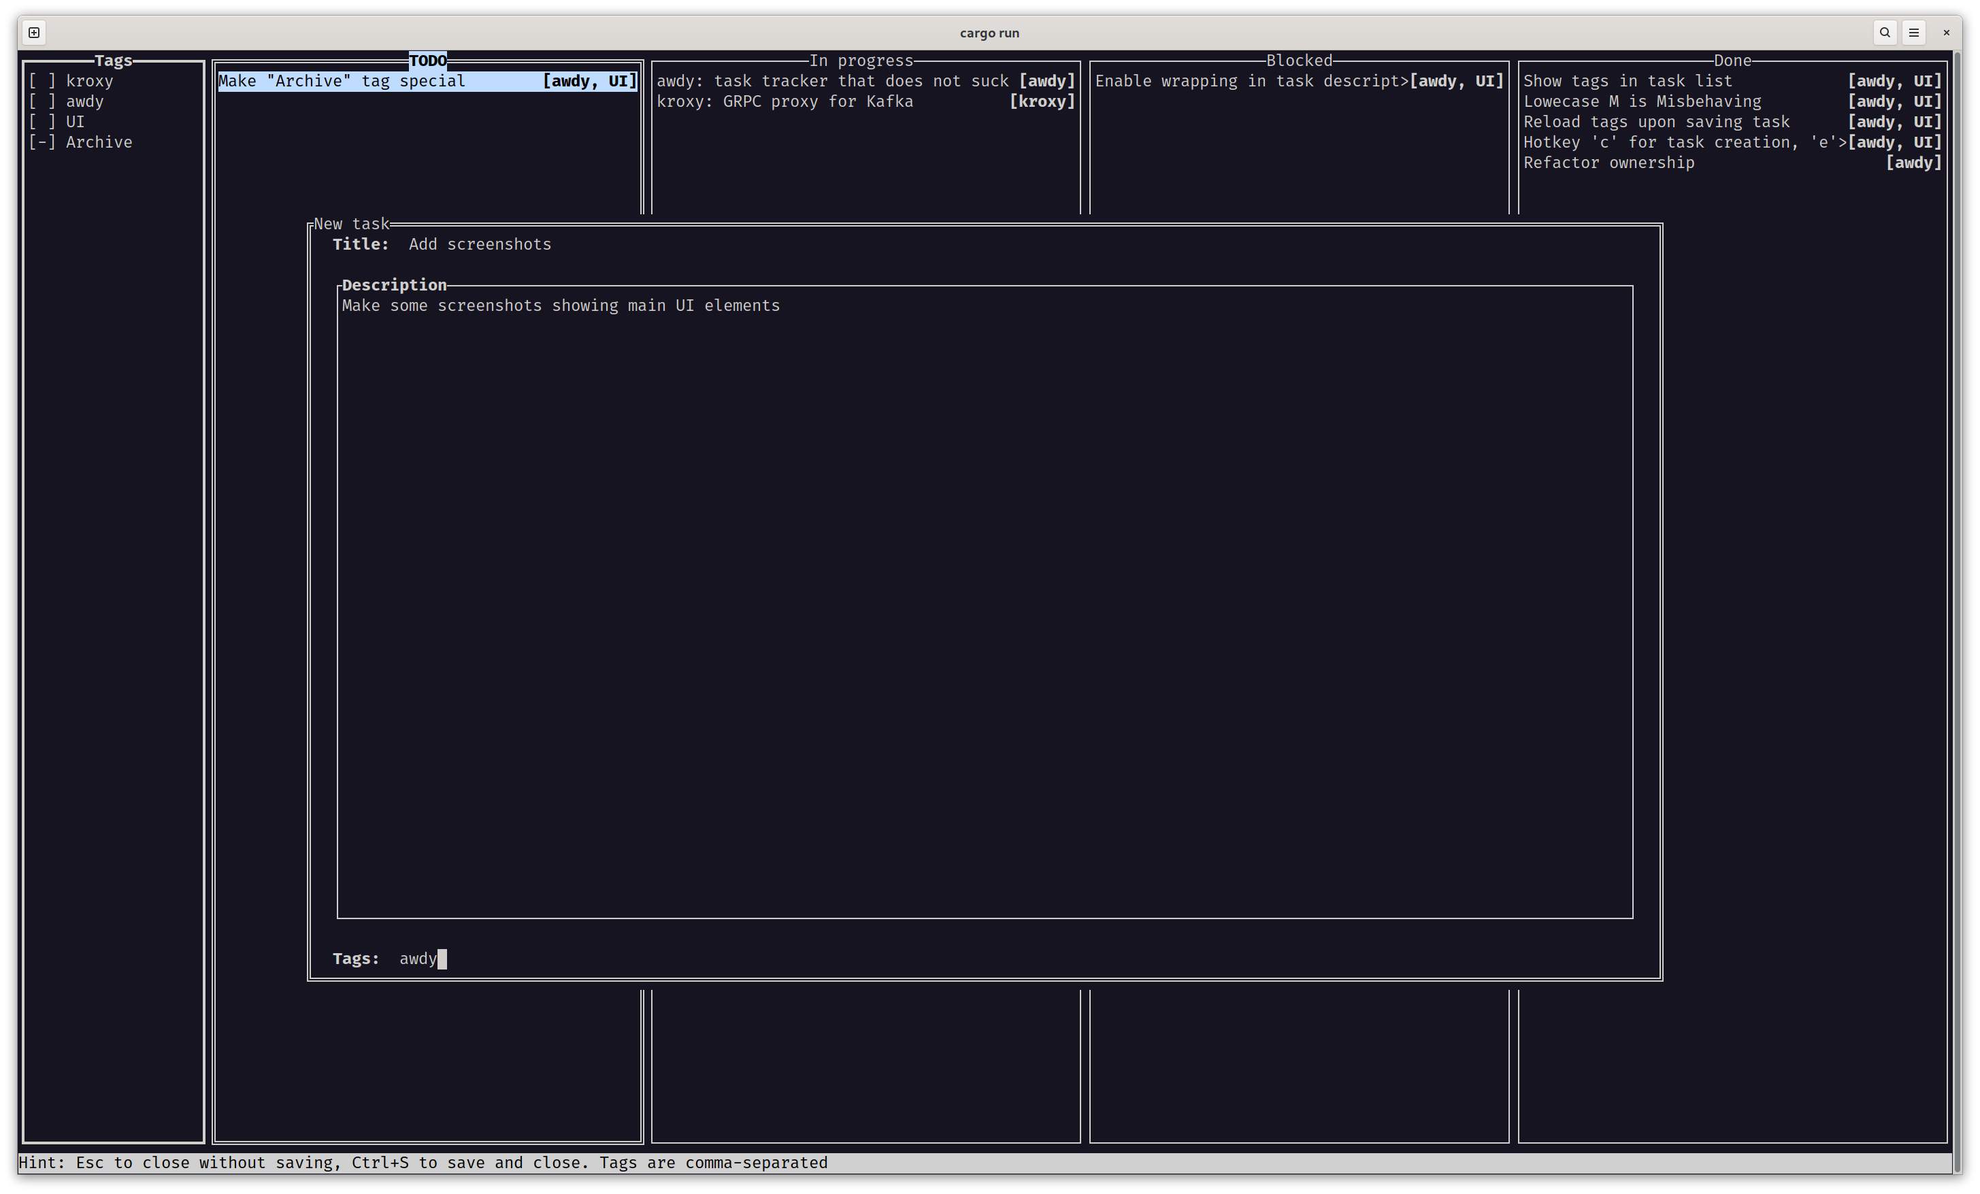Toggle the Archive tag checkbox
This screenshot has height=1194, width=1980.
click(x=42, y=142)
